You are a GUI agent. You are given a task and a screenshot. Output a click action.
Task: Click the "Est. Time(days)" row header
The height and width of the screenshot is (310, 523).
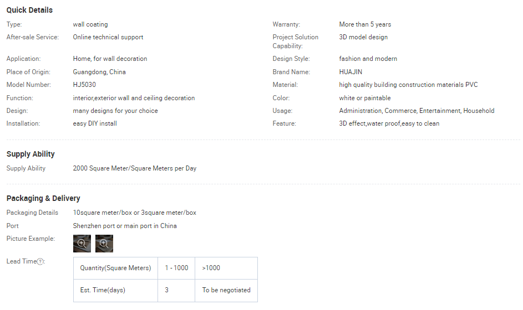tap(103, 290)
